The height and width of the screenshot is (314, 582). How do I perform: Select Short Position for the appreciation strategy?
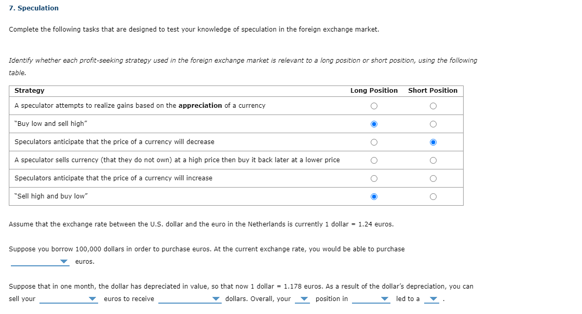coord(432,106)
